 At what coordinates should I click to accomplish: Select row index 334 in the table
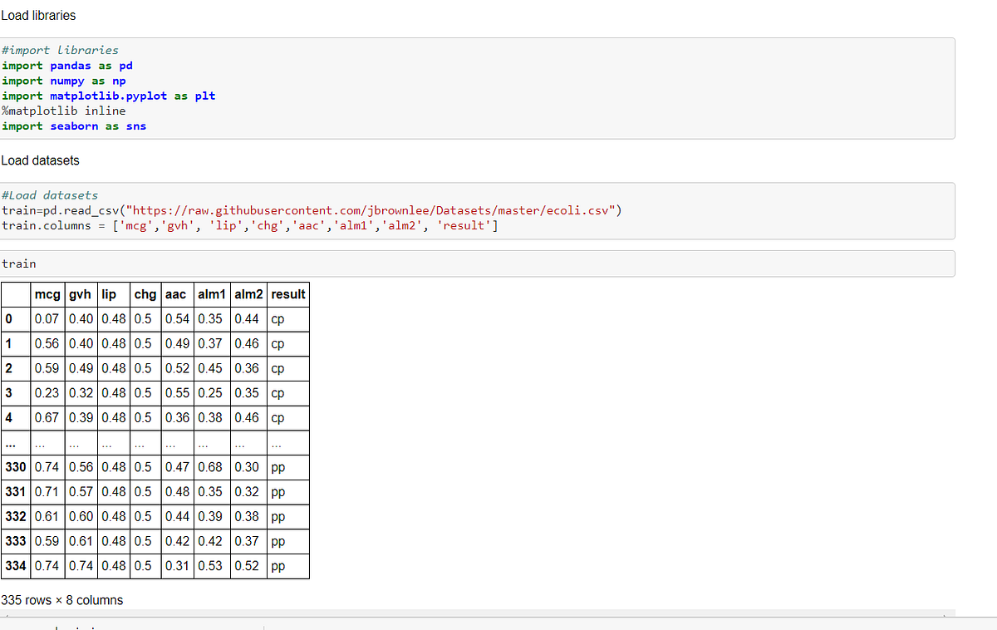15,565
